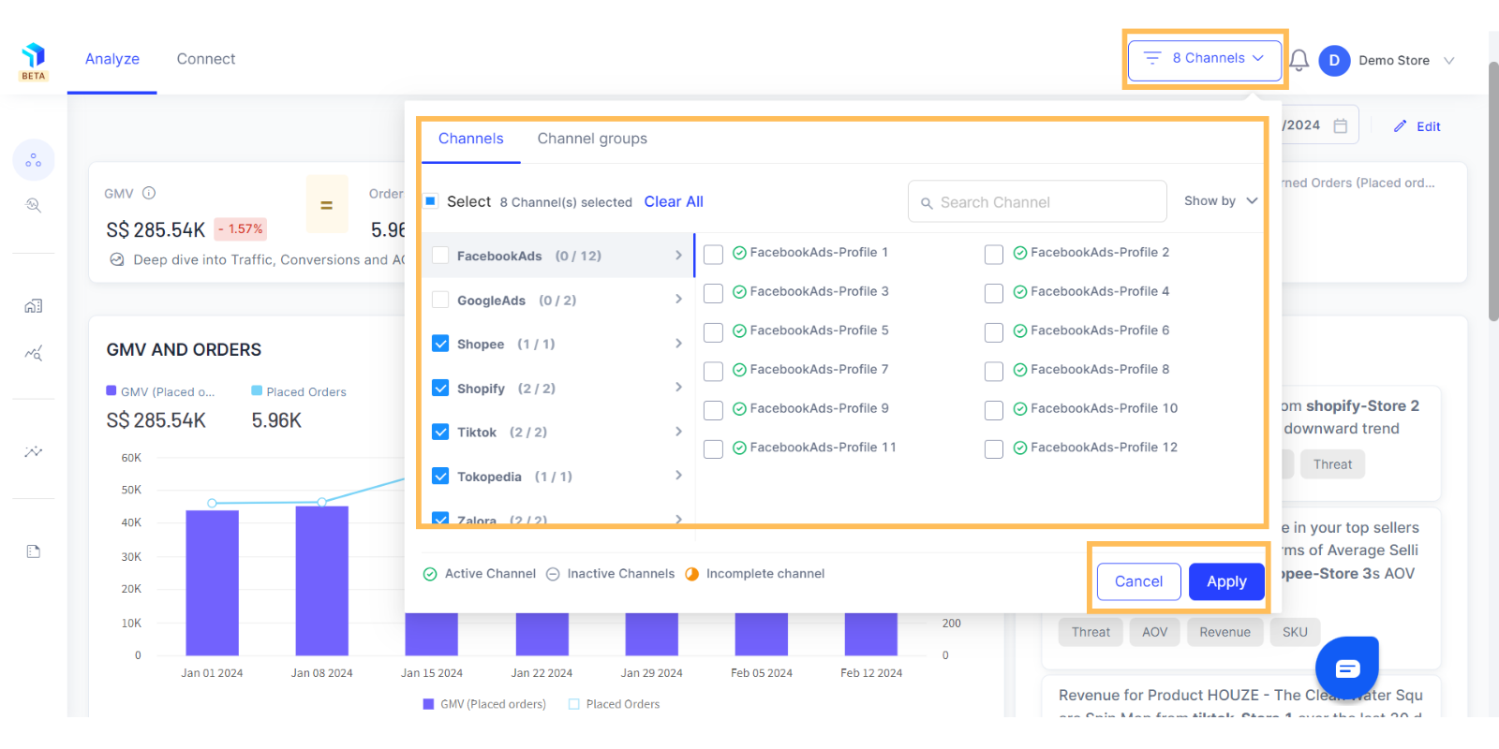Open the chat support bubble
Image resolution: width=1499 pixels, height=749 pixels.
(x=1347, y=668)
